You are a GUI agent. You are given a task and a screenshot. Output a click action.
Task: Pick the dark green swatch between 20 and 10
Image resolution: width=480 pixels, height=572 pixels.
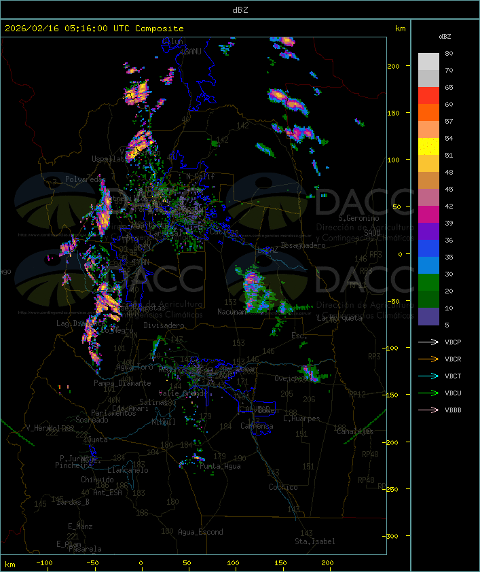coord(428,300)
